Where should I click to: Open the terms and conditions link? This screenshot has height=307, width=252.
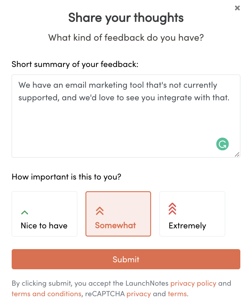pyautogui.click(x=46, y=294)
